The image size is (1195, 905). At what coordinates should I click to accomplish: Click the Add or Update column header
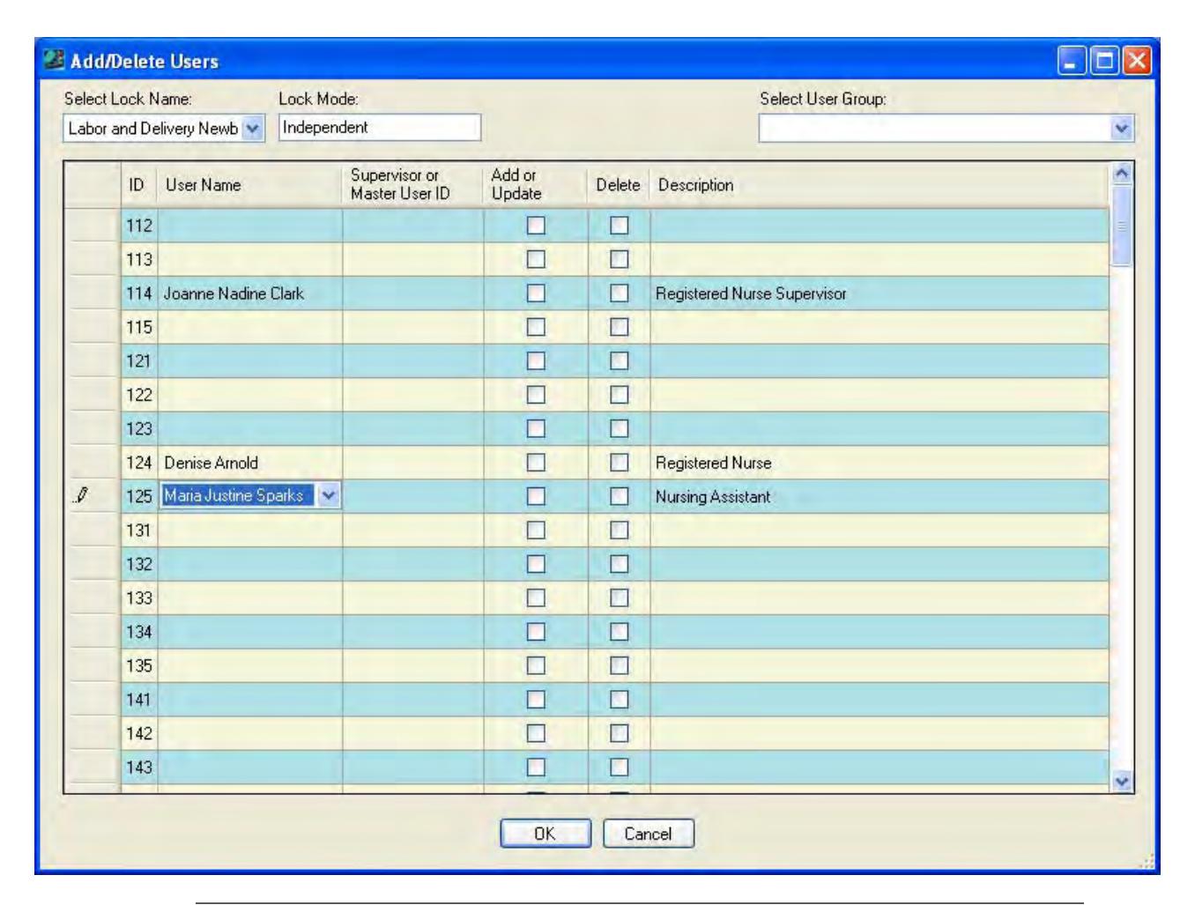(x=536, y=185)
